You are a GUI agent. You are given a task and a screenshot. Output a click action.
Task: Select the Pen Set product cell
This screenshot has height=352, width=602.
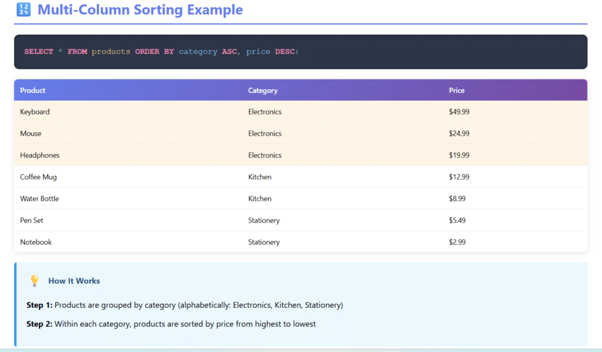[32, 220]
